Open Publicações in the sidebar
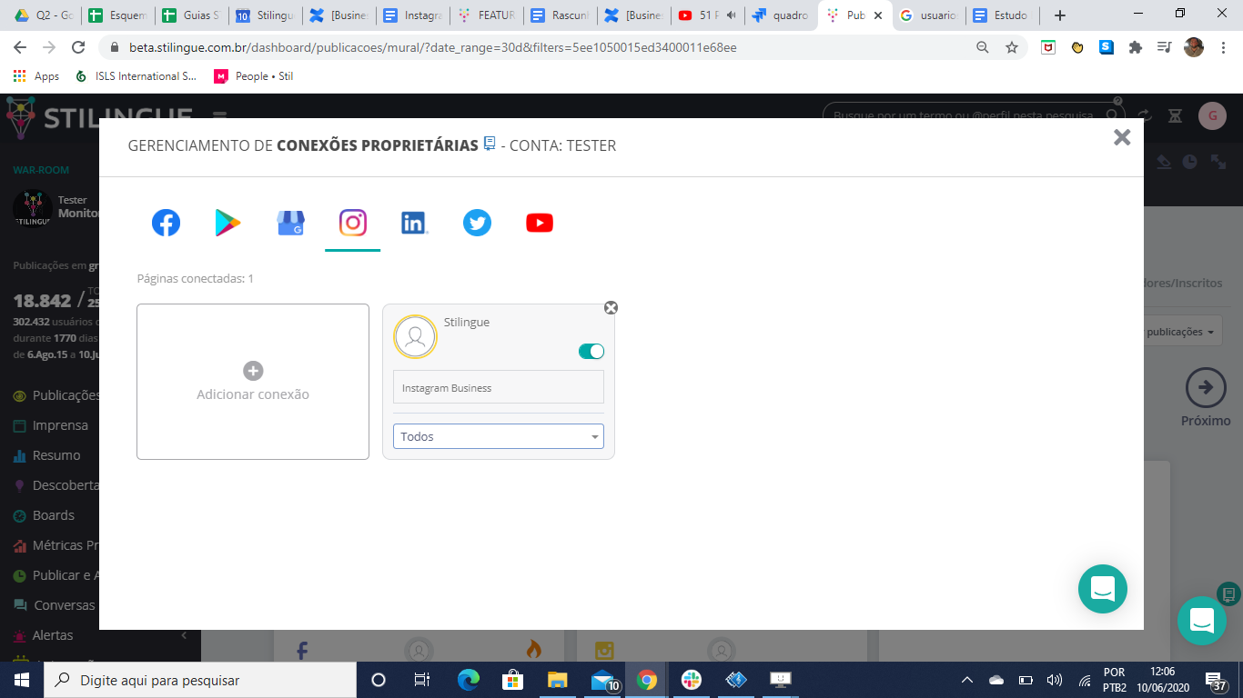The width and height of the screenshot is (1243, 698). coord(57,395)
